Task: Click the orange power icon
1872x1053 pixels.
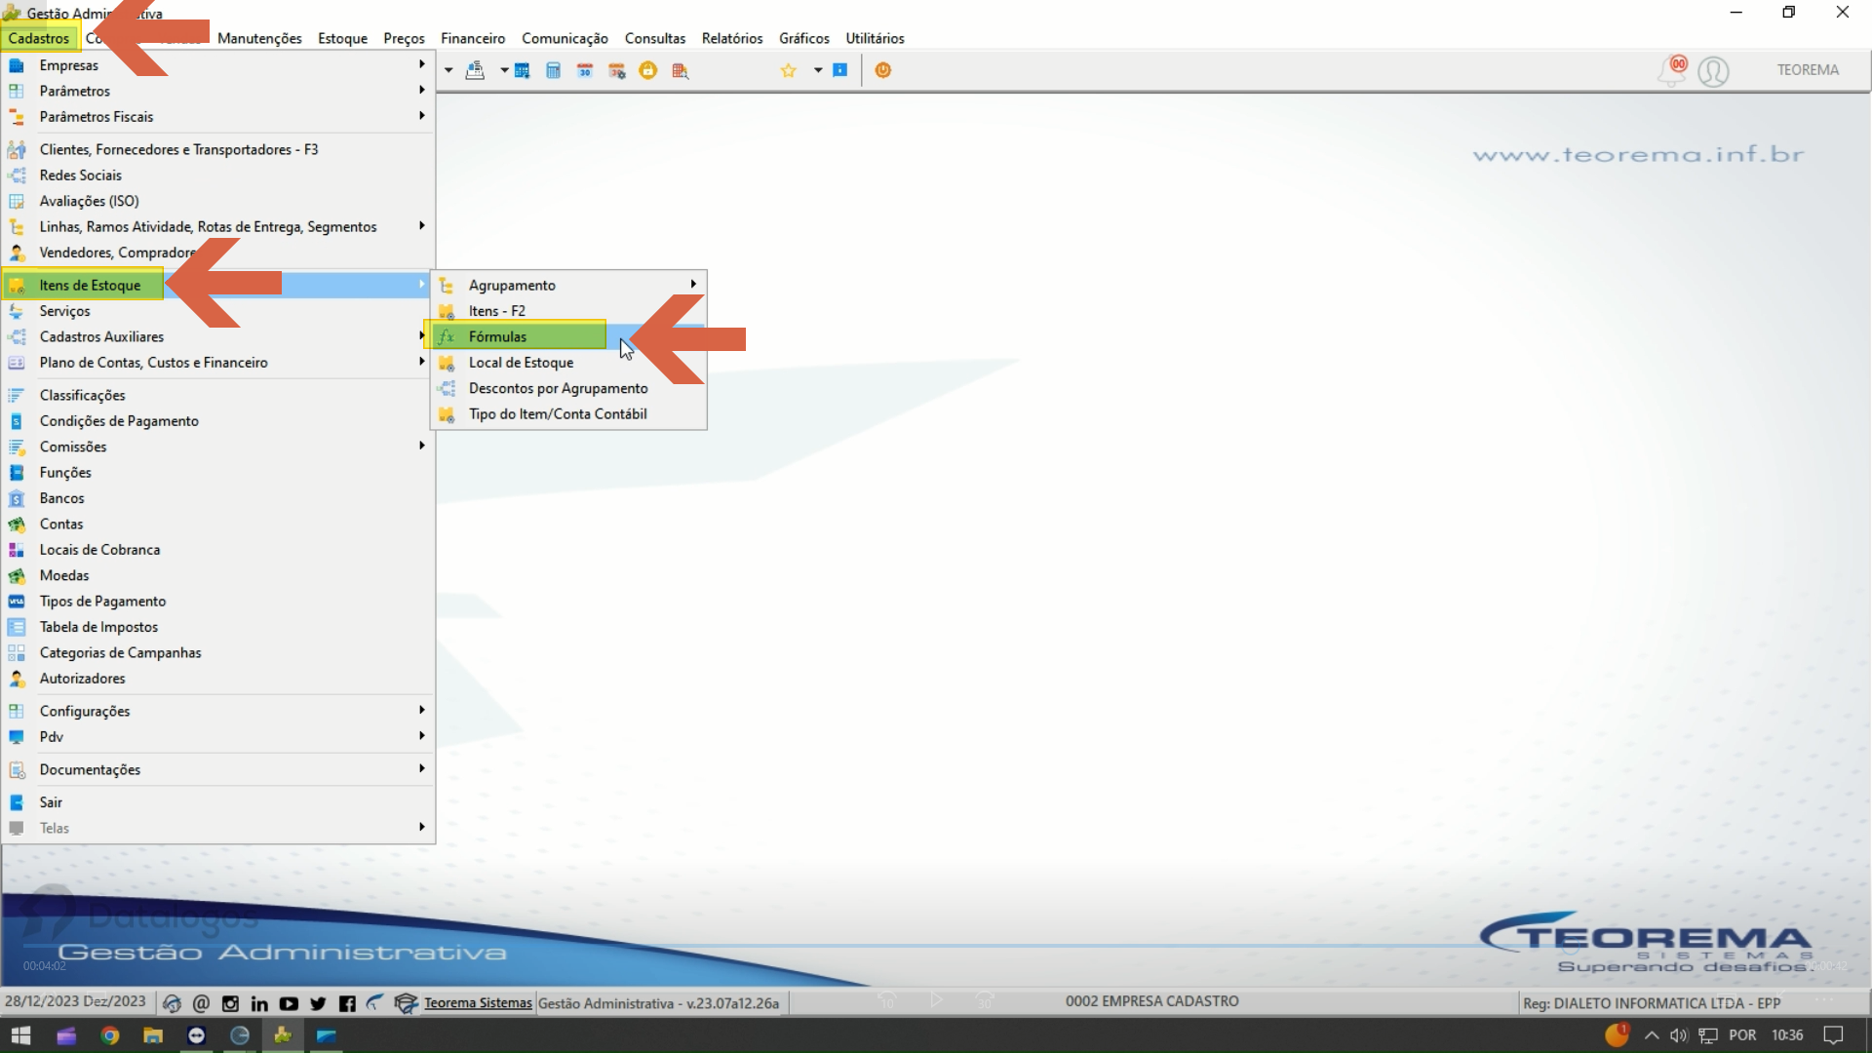Action: [x=883, y=70]
